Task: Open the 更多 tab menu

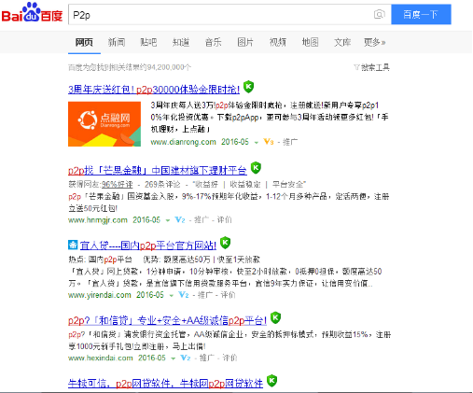Action: tap(374, 42)
